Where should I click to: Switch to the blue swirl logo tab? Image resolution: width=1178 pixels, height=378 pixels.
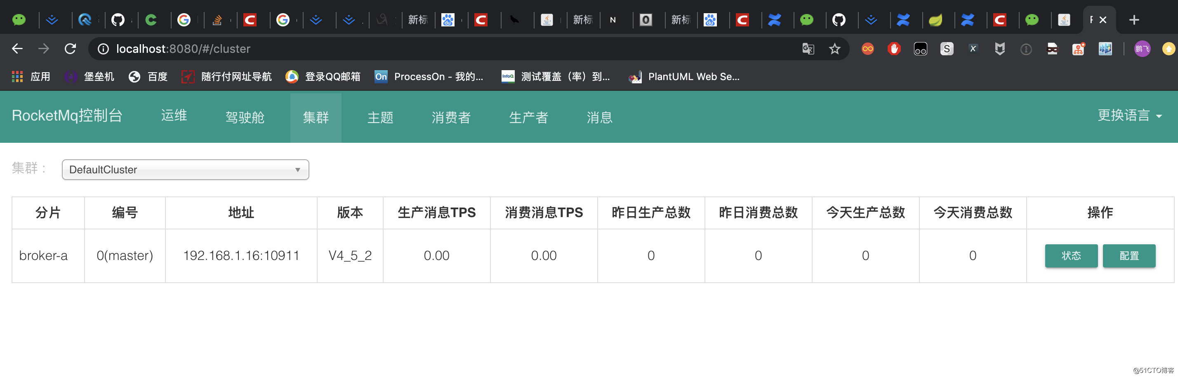tap(85, 20)
